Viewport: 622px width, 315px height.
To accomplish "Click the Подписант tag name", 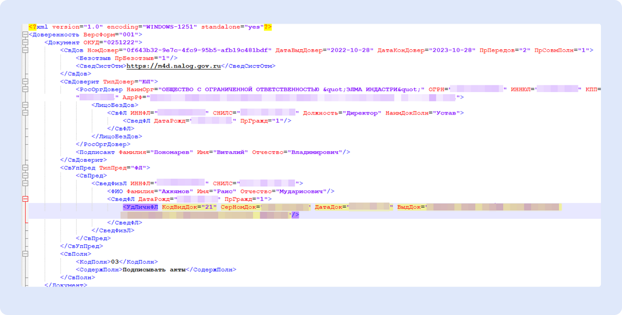I will tap(97, 152).
